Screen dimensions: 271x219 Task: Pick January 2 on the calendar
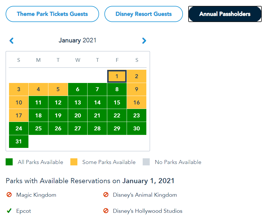point(136,76)
